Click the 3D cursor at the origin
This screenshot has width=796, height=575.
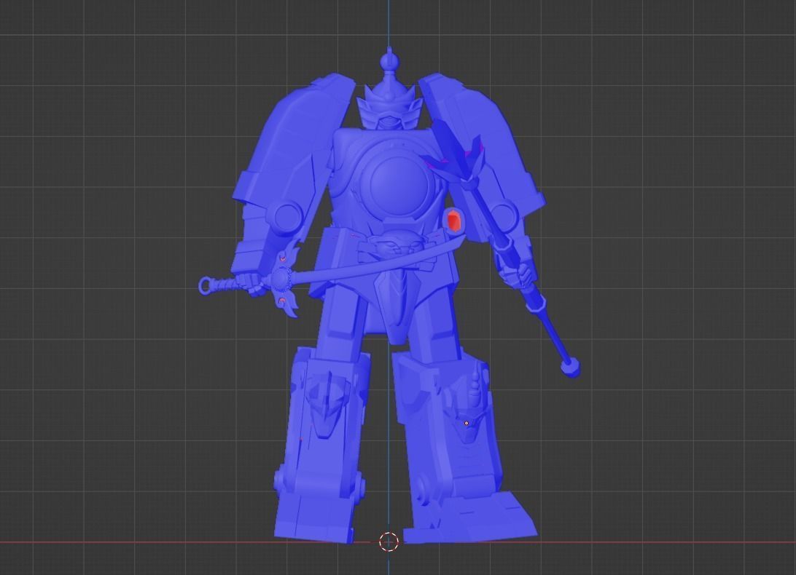pyautogui.click(x=389, y=542)
